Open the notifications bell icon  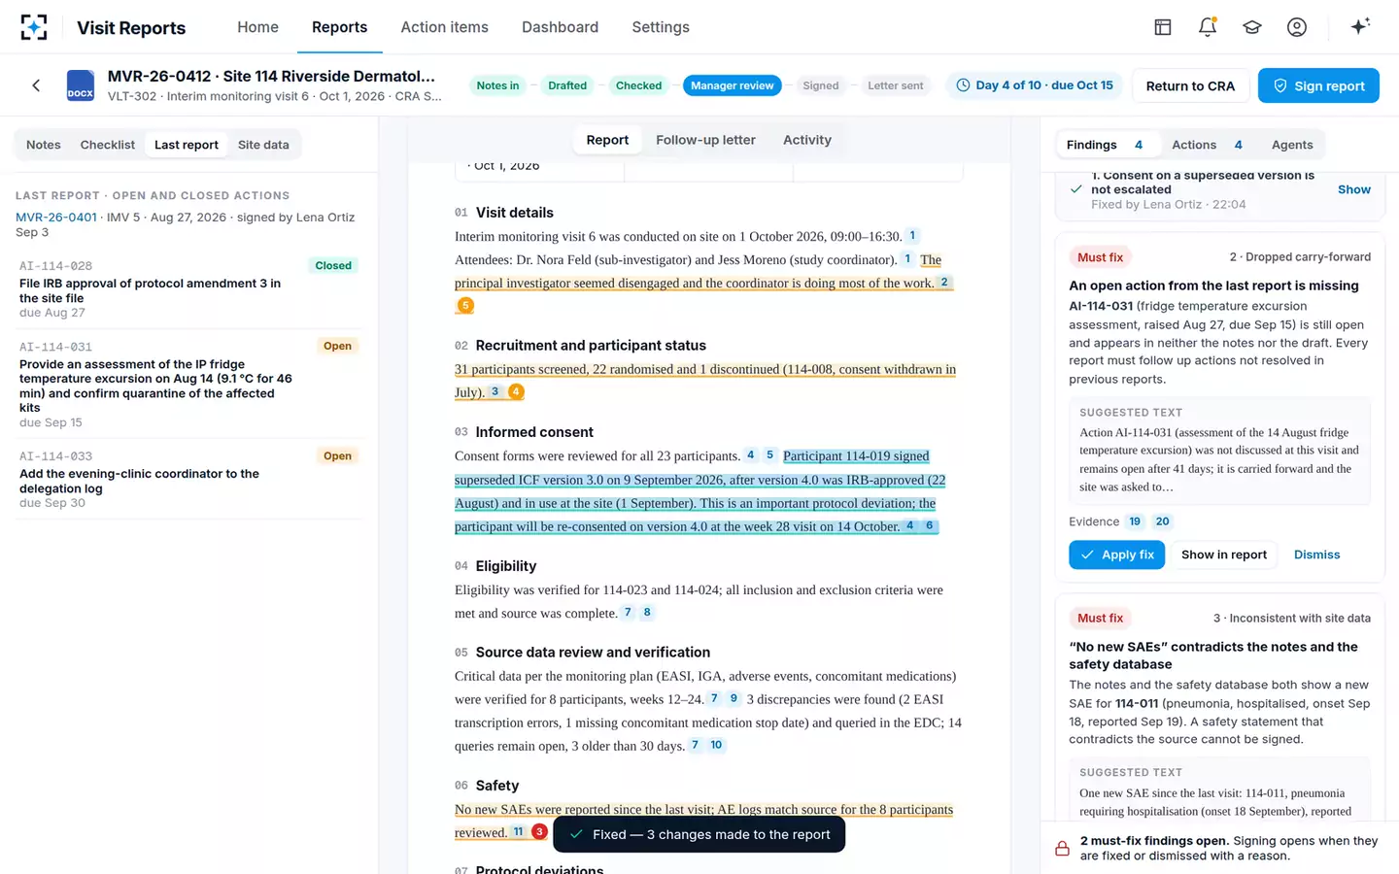point(1208,27)
